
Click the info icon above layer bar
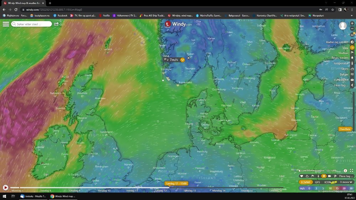pyautogui.click(x=345, y=170)
